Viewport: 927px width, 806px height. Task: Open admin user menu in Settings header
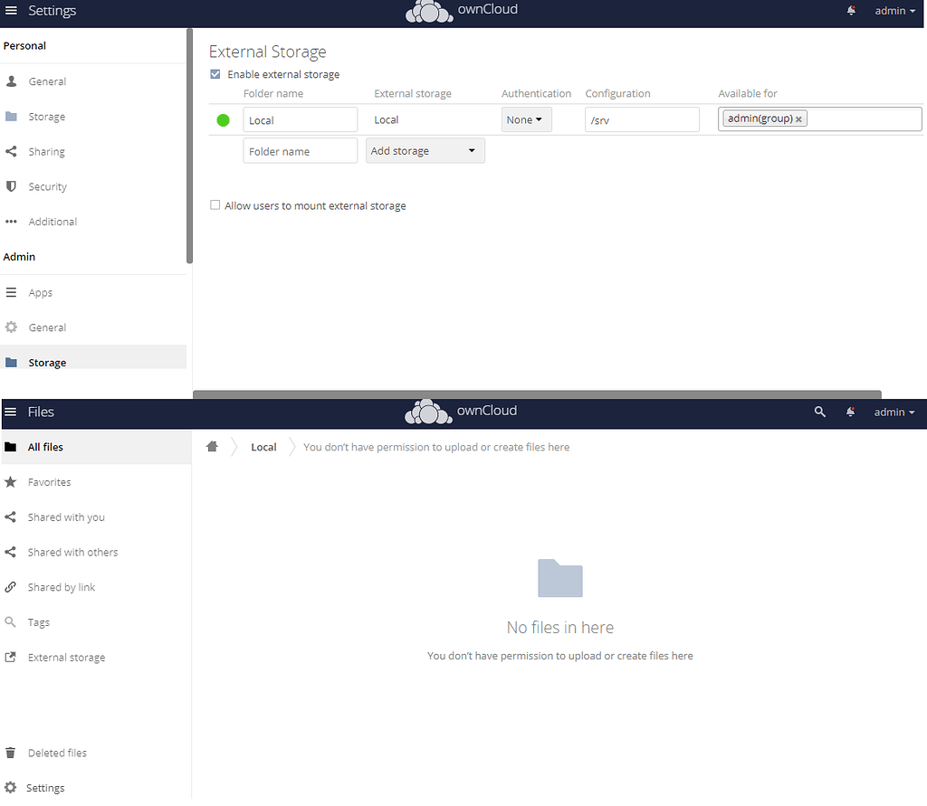coord(894,11)
